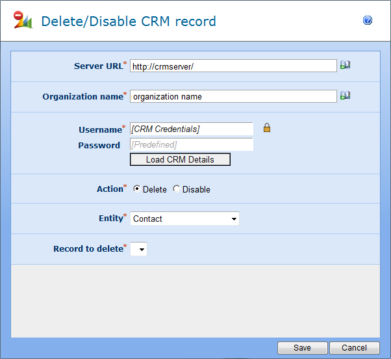The width and height of the screenshot is (391, 359).
Task: Click into the Organization name field
Action: (233, 96)
